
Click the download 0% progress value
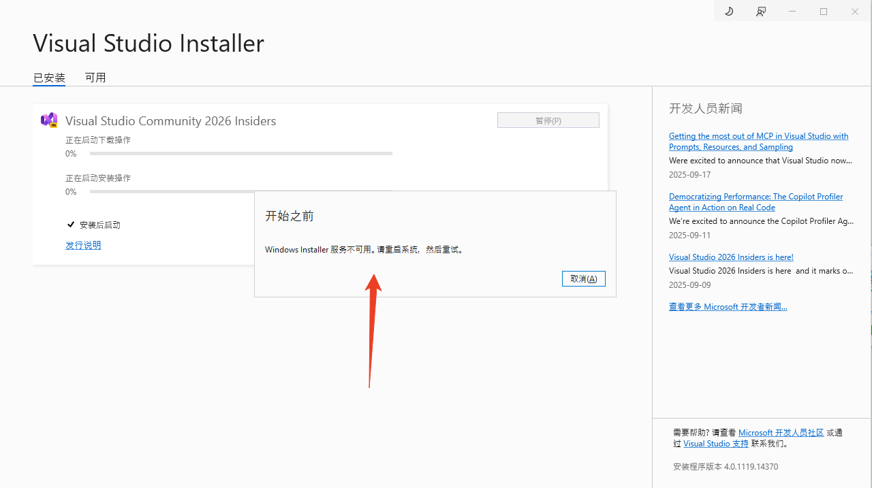coord(71,154)
